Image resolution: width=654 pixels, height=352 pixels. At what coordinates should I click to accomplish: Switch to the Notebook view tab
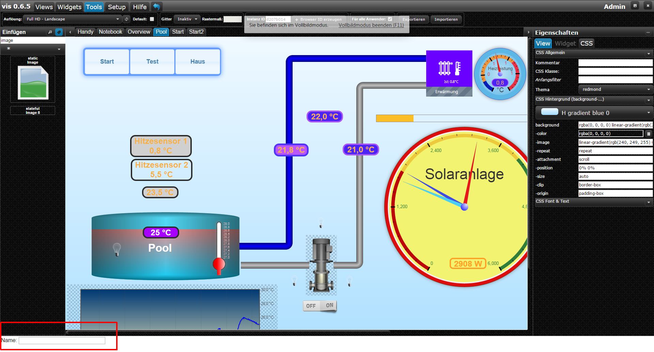pyautogui.click(x=110, y=32)
